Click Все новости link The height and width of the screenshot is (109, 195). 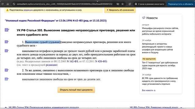point(149,90)
